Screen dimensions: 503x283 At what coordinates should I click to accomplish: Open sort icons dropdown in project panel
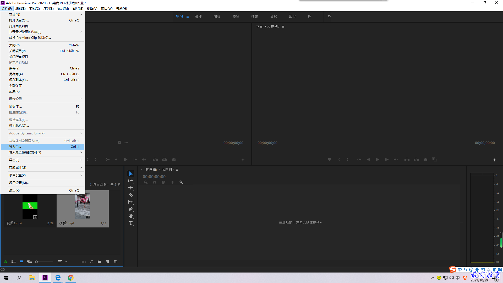(62, 262)
